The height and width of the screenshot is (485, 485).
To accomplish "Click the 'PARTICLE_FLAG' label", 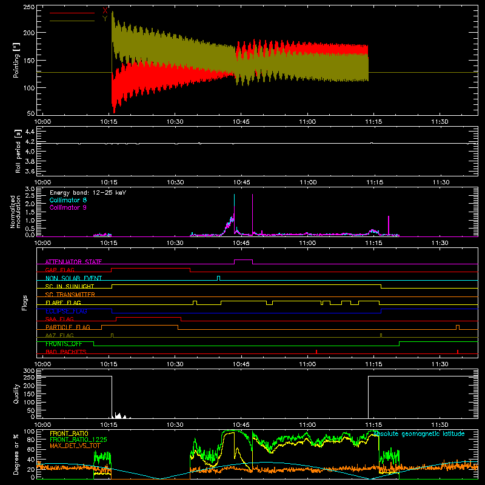I will (x=68, y=327).
